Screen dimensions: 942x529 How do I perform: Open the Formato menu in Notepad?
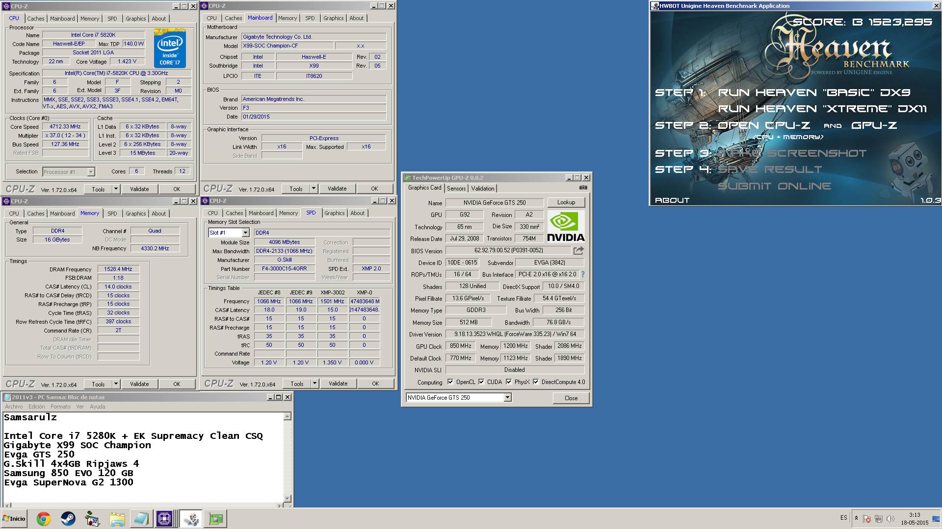click(x=60, y=407)
